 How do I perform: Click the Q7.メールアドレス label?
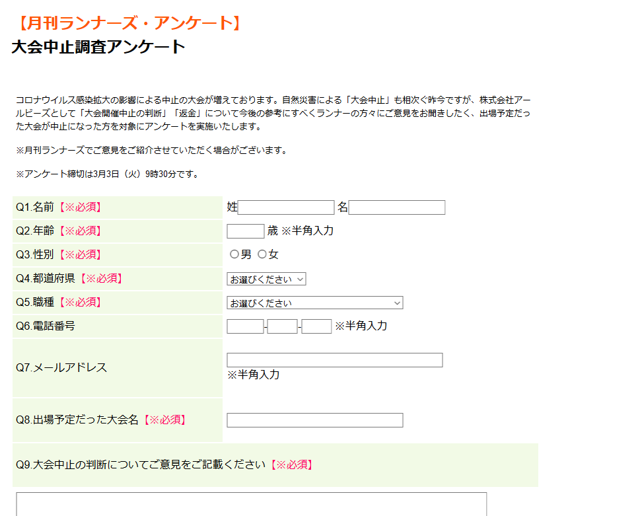(x=61, y=368)
